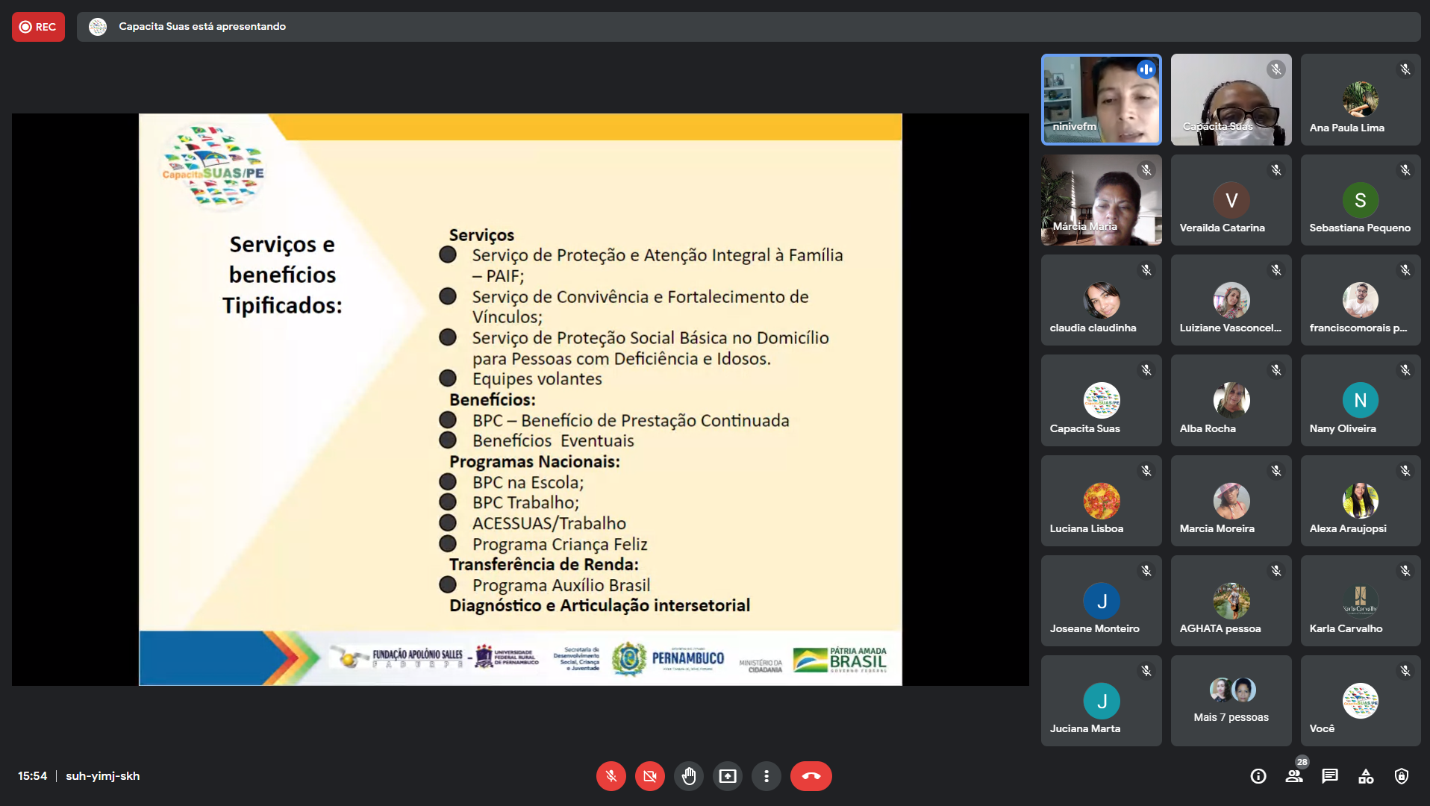Select the presented slide in main view
The width and height of the screenshot is (1430, 806).
(x=520, y=399)
